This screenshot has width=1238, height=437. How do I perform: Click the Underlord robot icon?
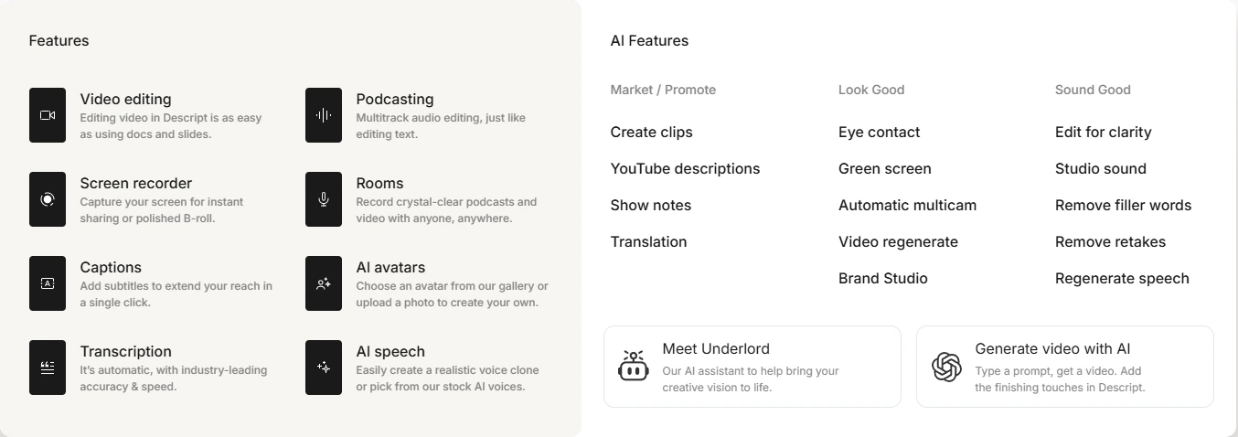pyautogui.click(x=633, y=366)
